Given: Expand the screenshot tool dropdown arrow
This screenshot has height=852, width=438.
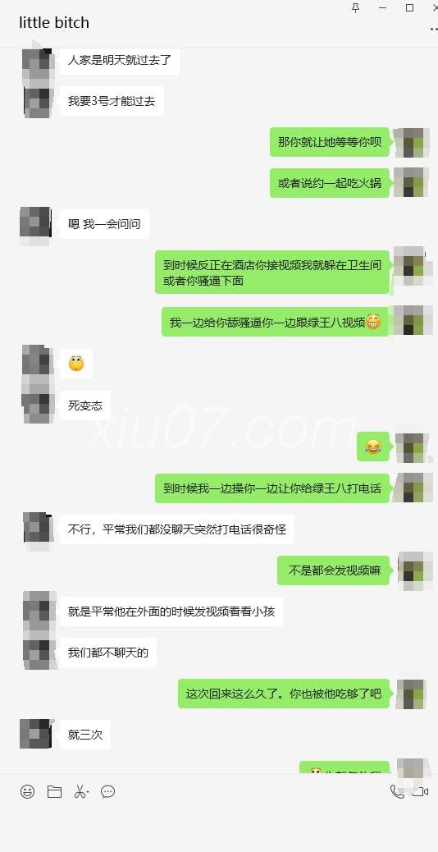Looking at the screenshot, I should (89, 793).
